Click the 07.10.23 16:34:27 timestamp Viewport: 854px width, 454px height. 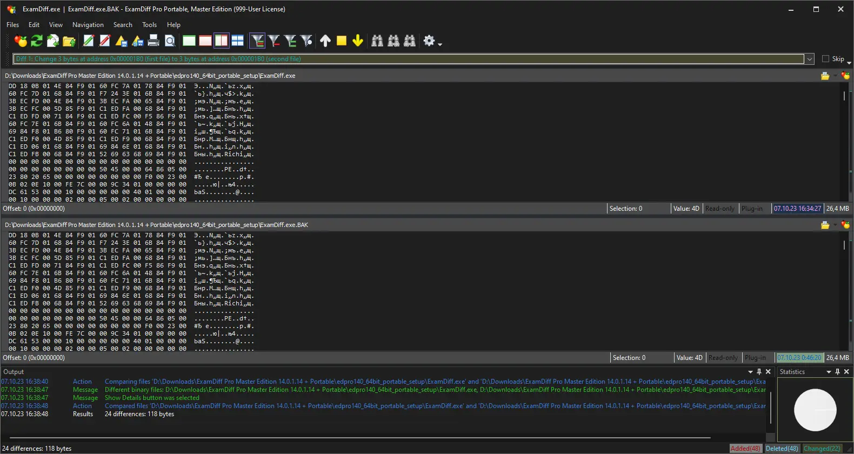(x=797, y=209)
